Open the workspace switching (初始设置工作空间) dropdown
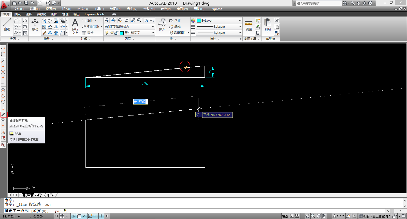The width and height of the screenshot is (407, 219). [x=375, y=216]
